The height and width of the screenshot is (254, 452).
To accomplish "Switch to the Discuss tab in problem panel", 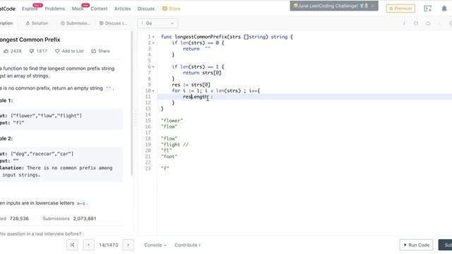I will [x=113, y=23].
